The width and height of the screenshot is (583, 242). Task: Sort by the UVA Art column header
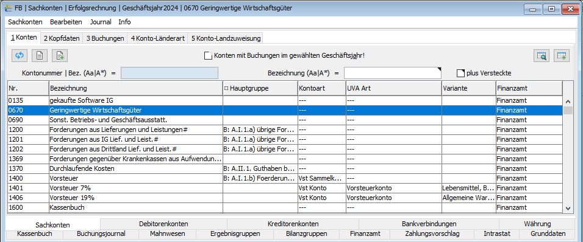click(394, 88)
